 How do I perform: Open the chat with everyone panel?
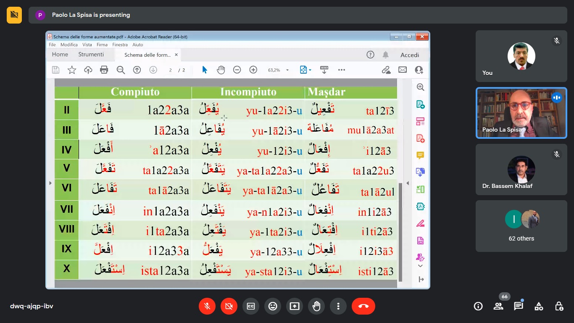[519, 306]
